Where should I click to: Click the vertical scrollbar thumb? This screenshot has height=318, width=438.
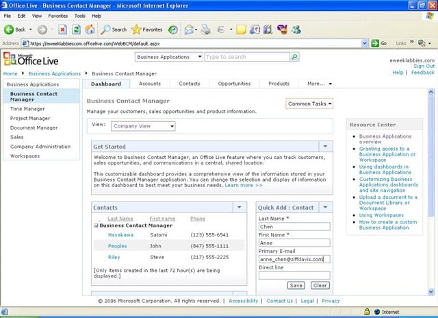tap(430, 156)
